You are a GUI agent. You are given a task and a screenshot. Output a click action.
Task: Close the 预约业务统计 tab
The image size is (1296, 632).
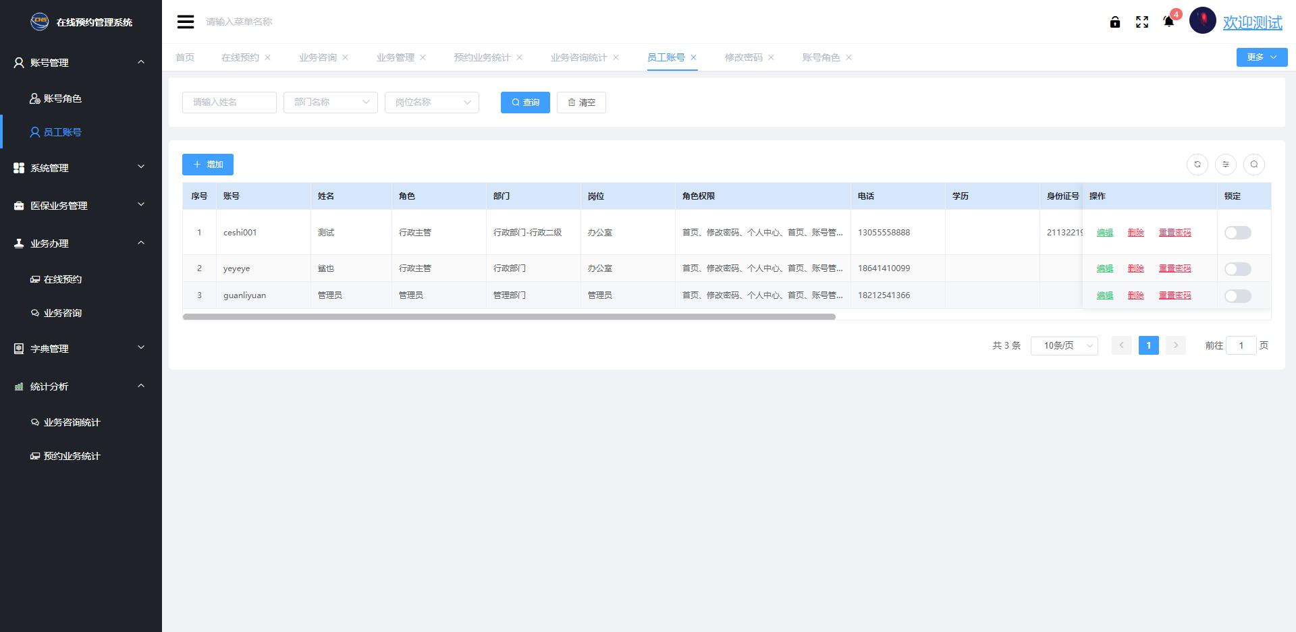(520, 57)
